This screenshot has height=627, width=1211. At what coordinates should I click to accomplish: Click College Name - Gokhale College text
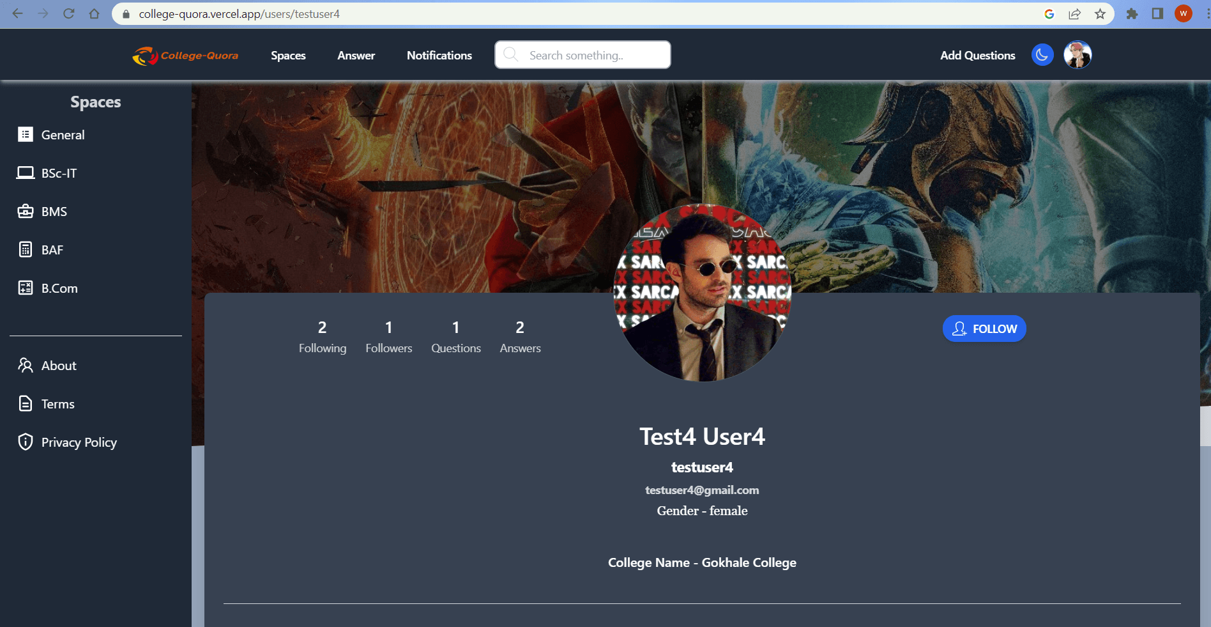(702, 562)
